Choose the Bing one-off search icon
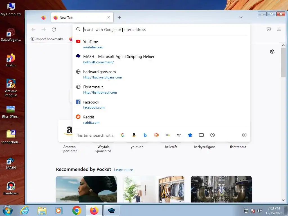The image size is (288, 216). point(145,135)
